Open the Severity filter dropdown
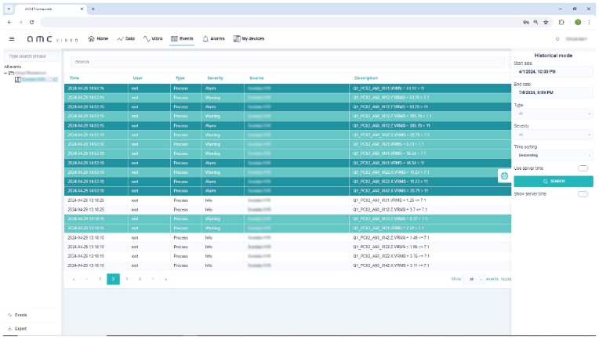This screenshot has width=599, height=339. pyautogui.click(x=553, y=135)
